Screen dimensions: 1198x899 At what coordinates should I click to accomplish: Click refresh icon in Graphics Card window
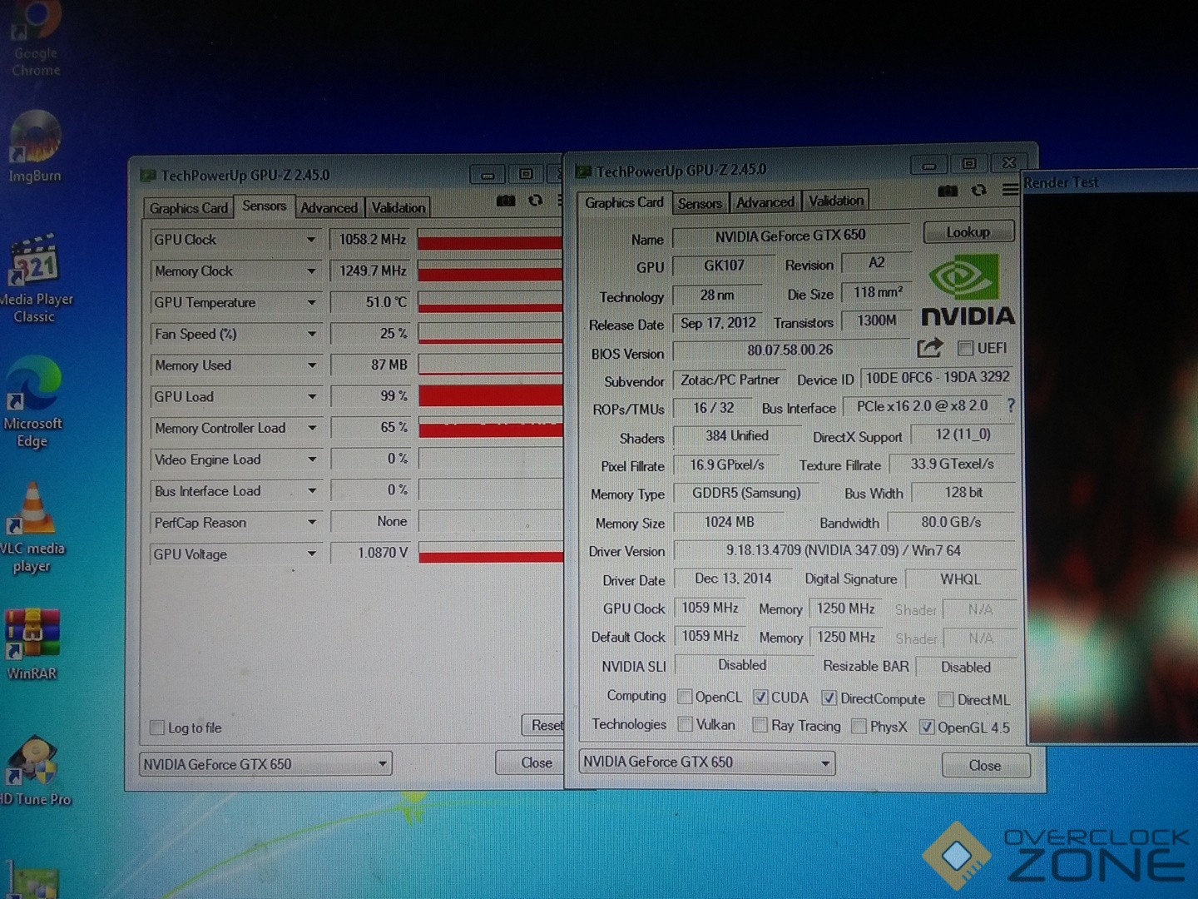[x=979, y=191]
